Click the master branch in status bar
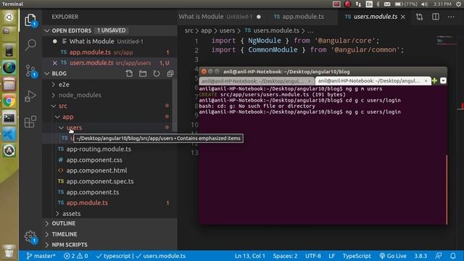 click(41, 256)
